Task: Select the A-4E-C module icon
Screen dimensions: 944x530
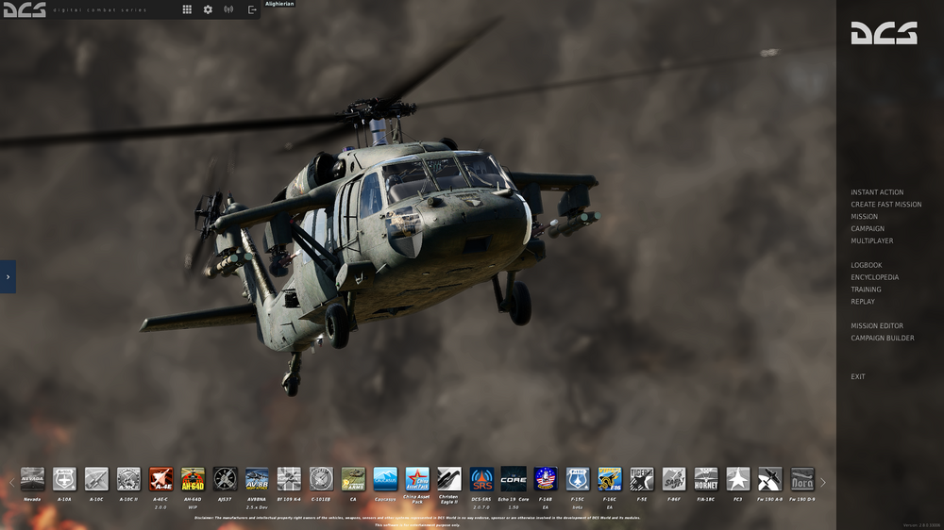Action: (160, 479)
